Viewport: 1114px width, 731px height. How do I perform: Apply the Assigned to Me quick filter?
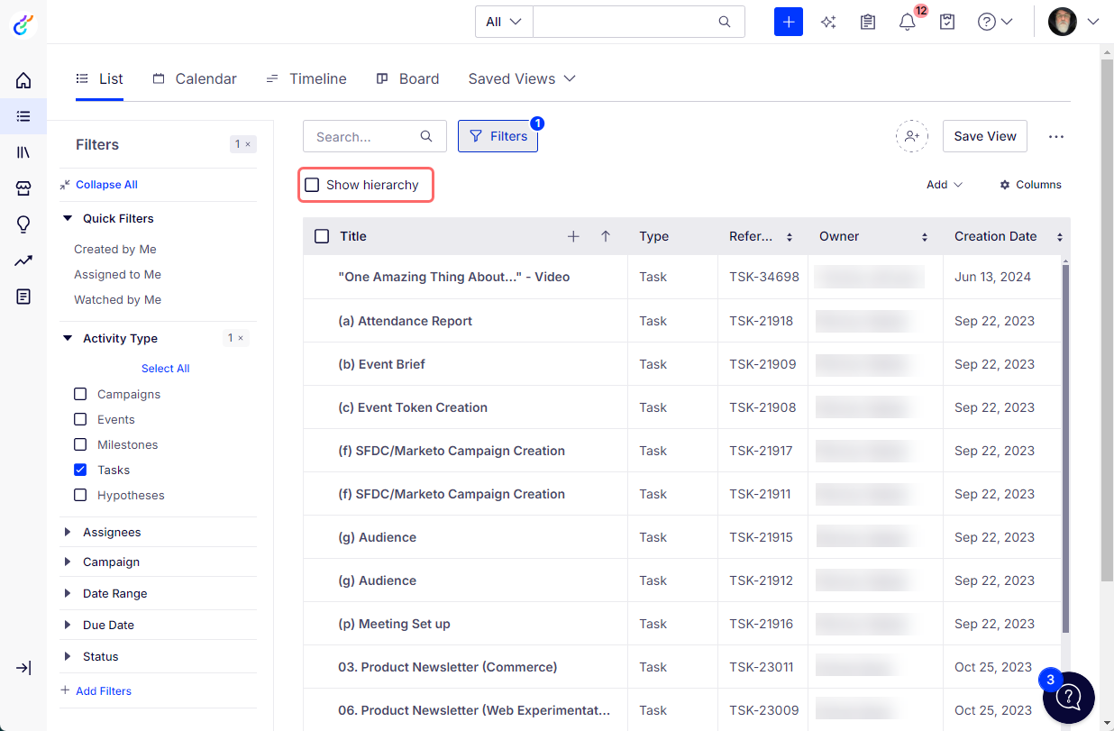[x=118, y=274]
